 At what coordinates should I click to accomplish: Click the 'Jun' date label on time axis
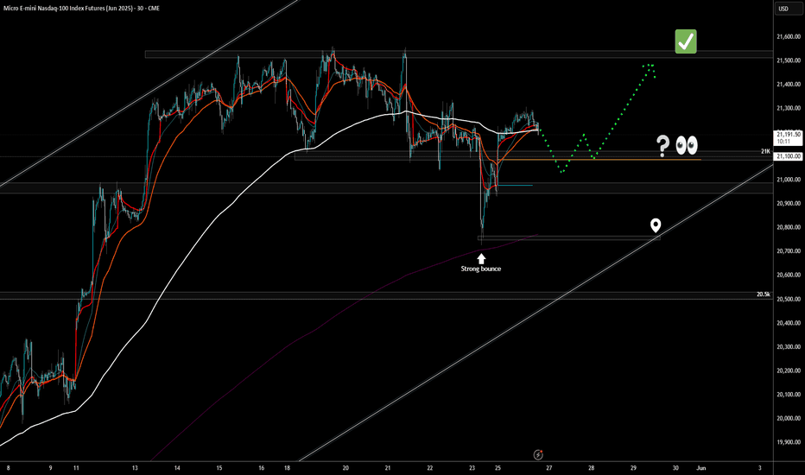coord(700,468)
